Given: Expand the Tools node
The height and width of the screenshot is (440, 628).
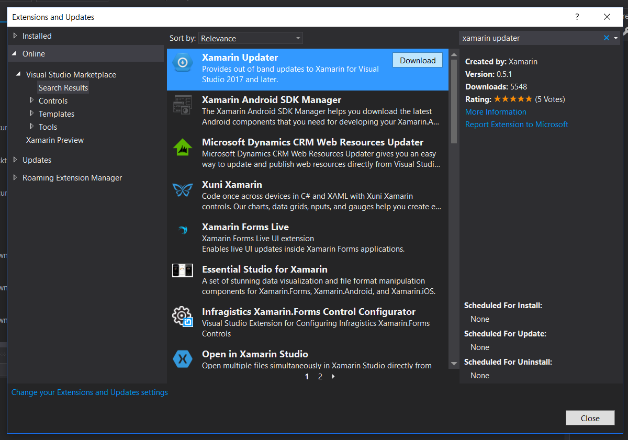Looking at the screenshot, I should (x=32, y=127).
